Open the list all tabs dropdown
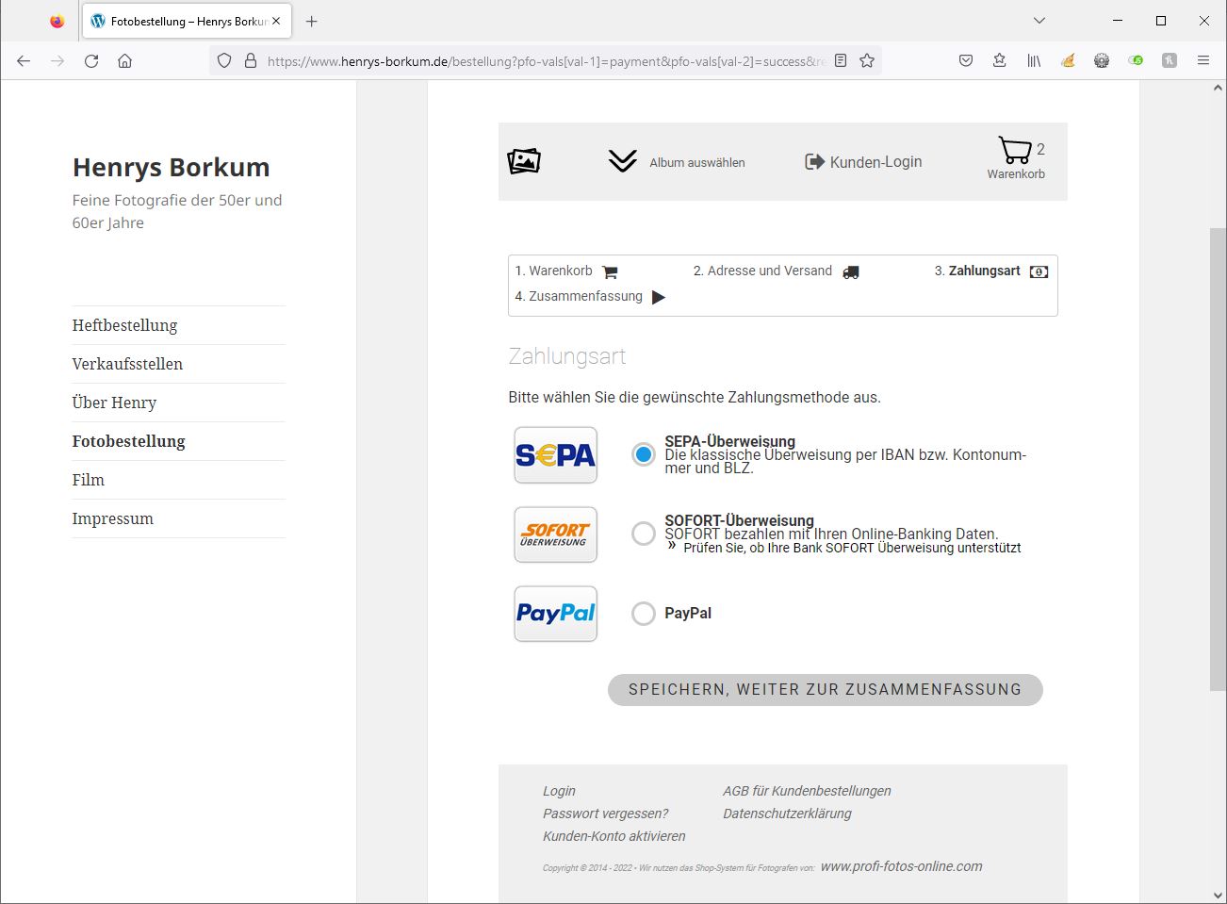Viewport: 1227px width, 904px height. click(x=1039, y=21)
